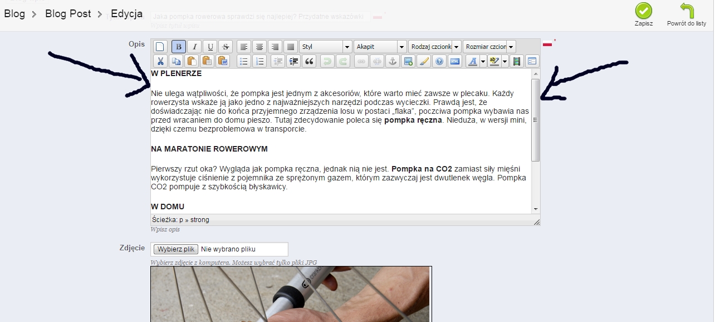
Task: Apply blockquote formatting
Action: (309, 61)
